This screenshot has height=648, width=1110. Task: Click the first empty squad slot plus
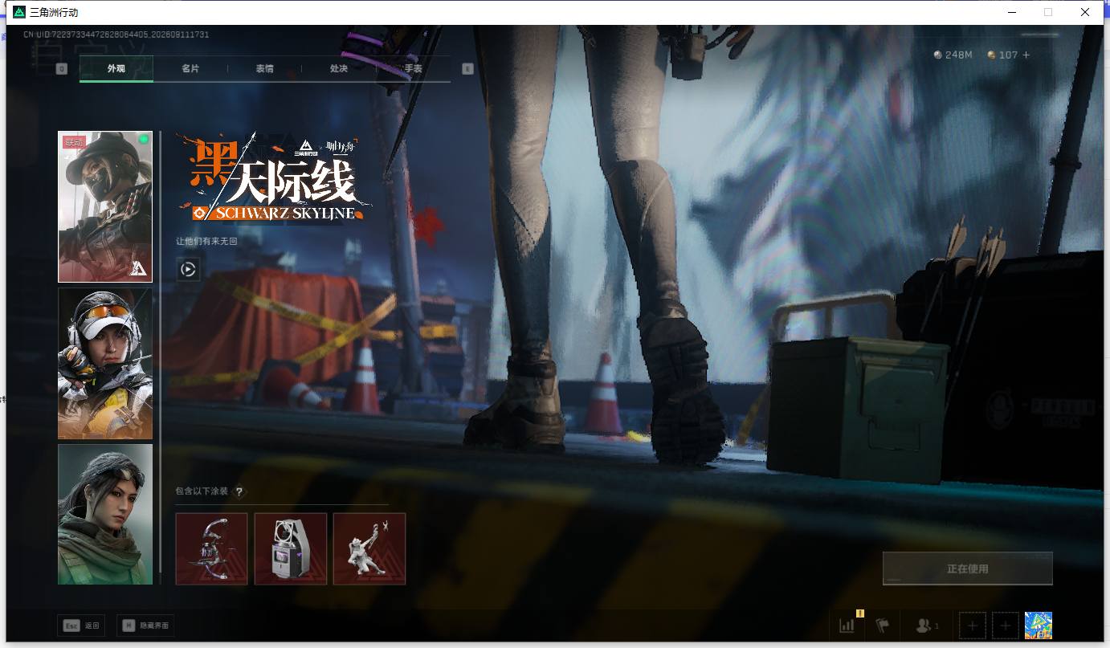(973, 626)
